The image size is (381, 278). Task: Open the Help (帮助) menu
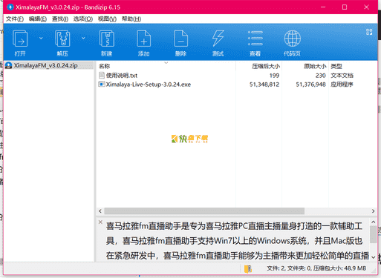tap(131, 19)
